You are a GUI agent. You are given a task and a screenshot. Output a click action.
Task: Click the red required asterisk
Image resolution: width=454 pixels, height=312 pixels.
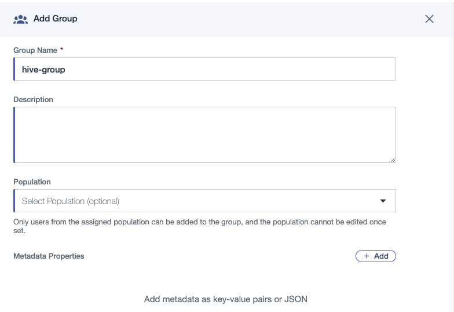[x=61, y=49]
